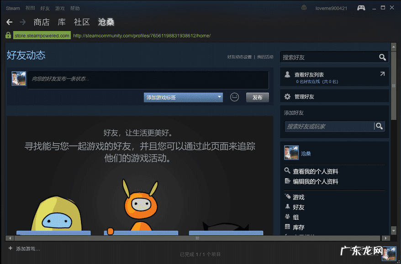Click the 游戏 link in sidebar
401x264 pixels.
point(299,197)
